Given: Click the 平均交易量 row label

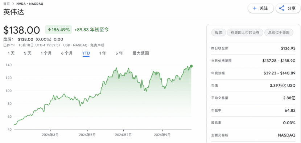Looking at the screenshot, I should [220, 98].
